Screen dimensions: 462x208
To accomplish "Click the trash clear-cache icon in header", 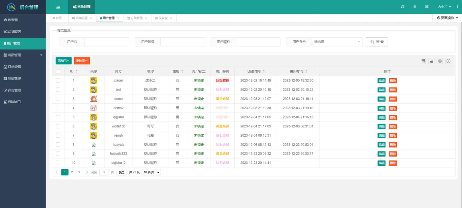I will 415,7.
